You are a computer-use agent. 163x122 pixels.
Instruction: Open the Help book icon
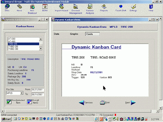pos(151,7)
